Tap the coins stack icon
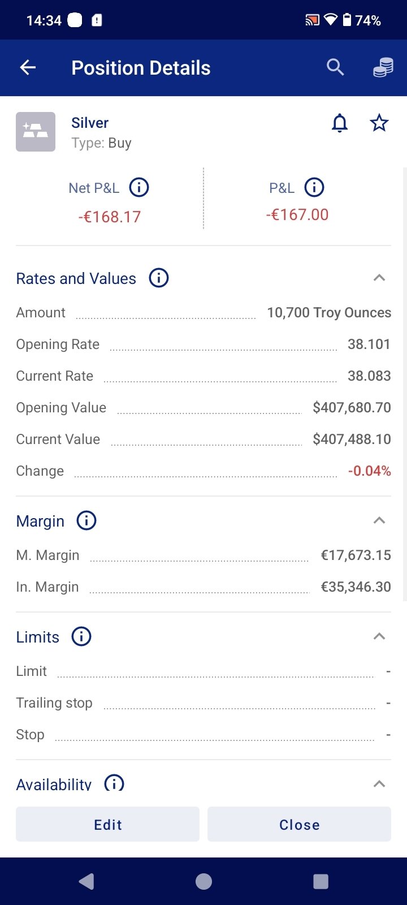 coord(383,68)
